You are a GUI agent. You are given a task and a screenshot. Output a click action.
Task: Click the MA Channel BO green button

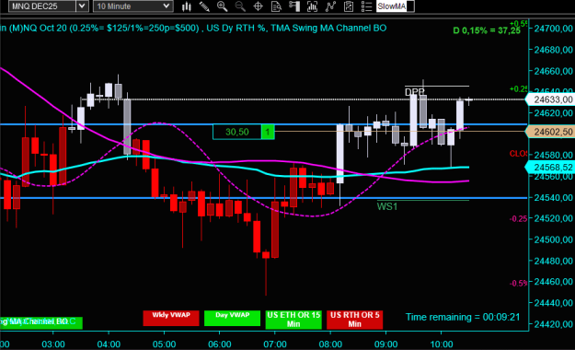[x=41, y=322]
